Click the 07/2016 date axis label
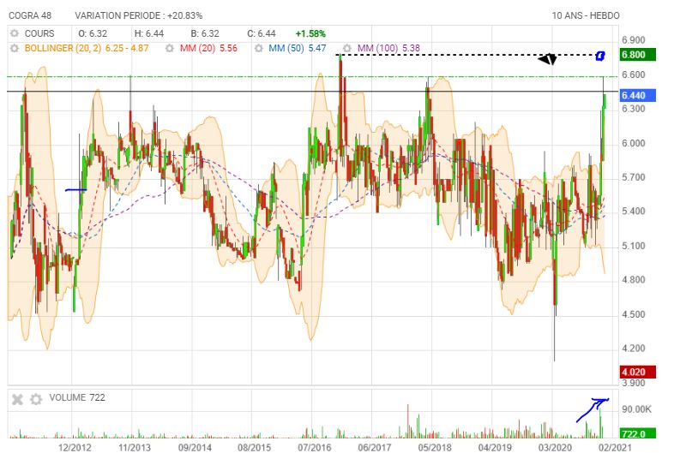 pyautogui.click(x=314, y=447)
